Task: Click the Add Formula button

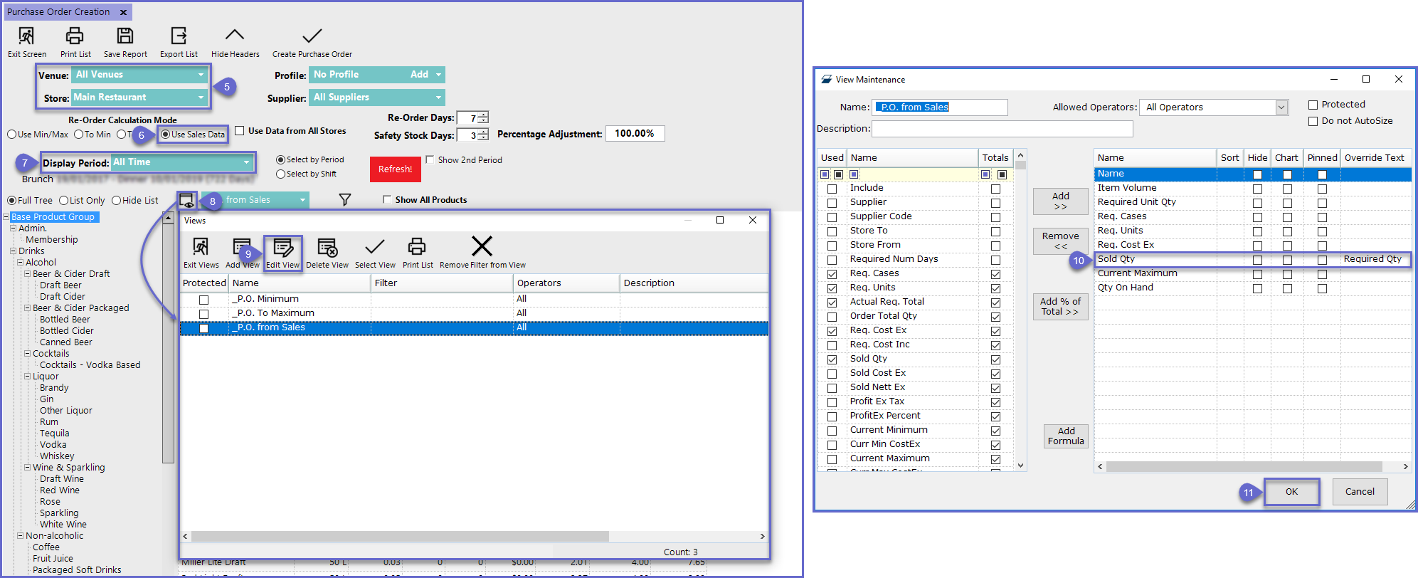Action: point(1066,436)
